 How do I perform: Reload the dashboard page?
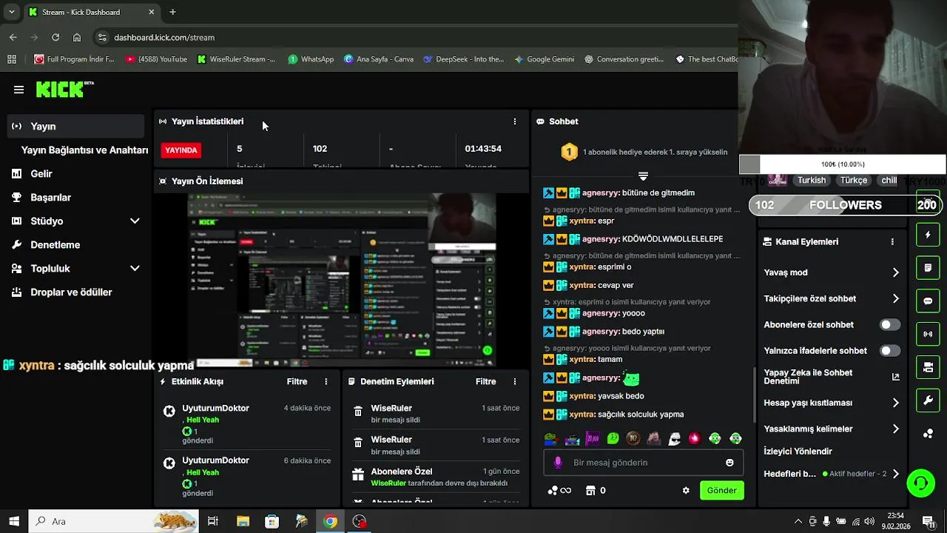(x=55, y=37)
